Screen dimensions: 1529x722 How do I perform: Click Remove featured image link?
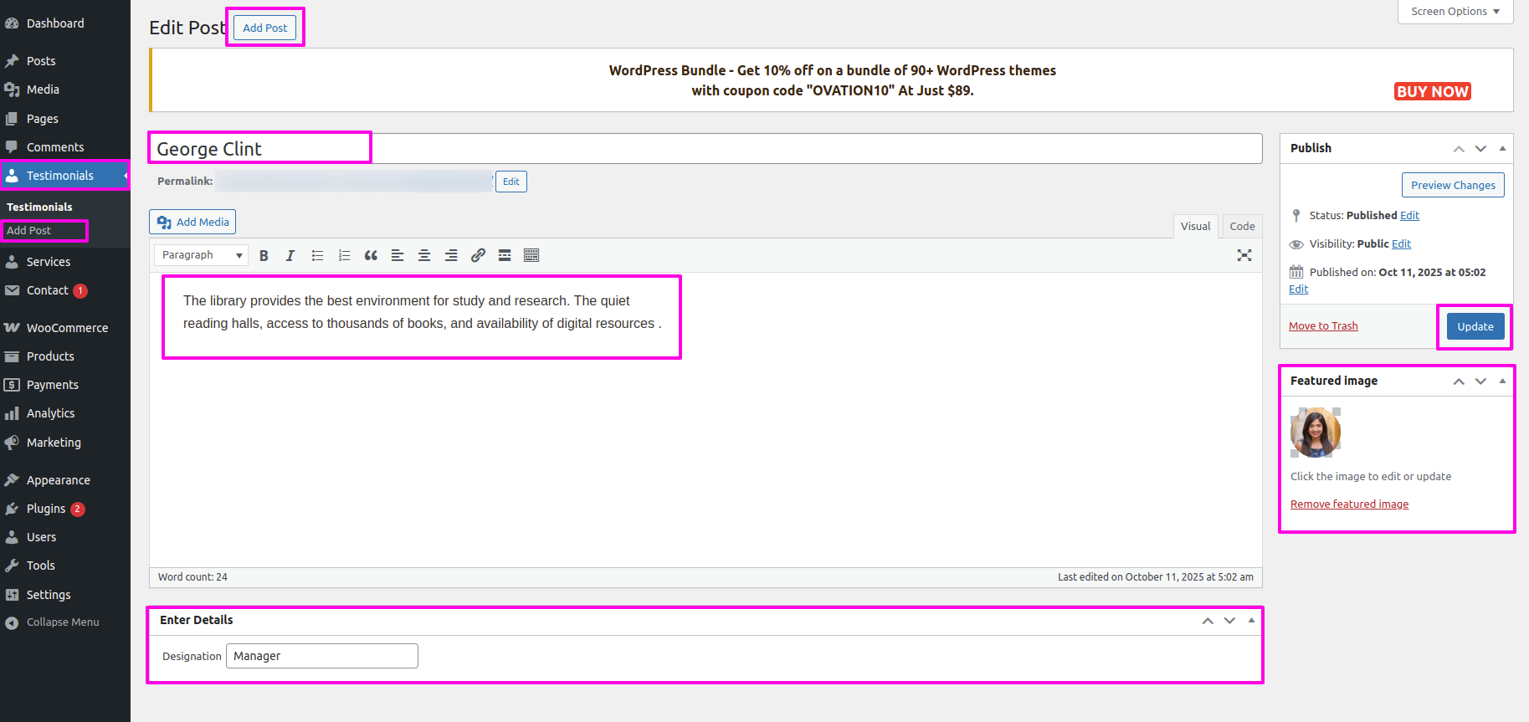pos(1349,504)
